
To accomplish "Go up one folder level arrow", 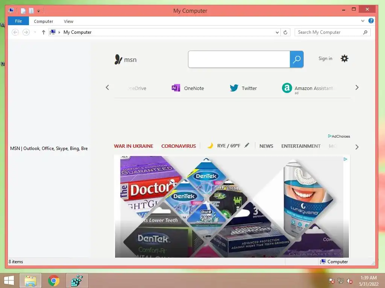I will (x=44, y=32).
